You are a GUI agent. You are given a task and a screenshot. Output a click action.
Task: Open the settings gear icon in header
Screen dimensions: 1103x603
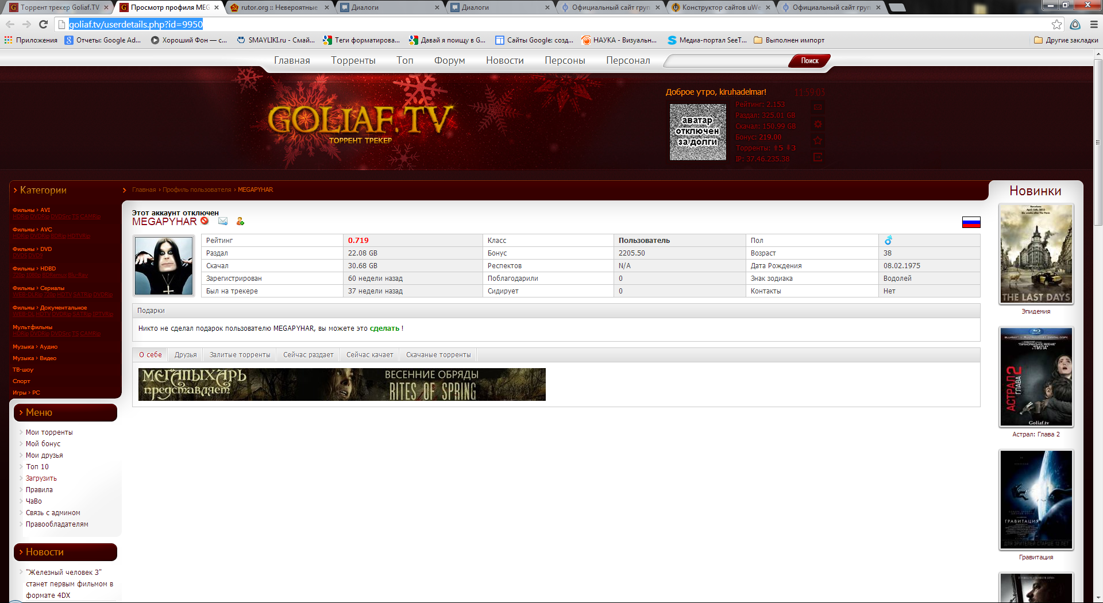click(818, 124)
